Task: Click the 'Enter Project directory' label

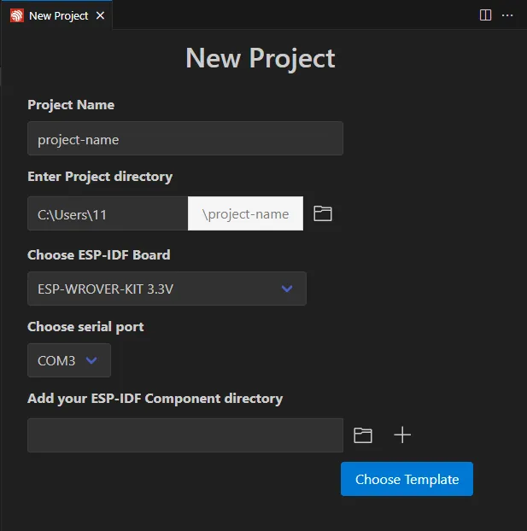Action: (100, 177)
